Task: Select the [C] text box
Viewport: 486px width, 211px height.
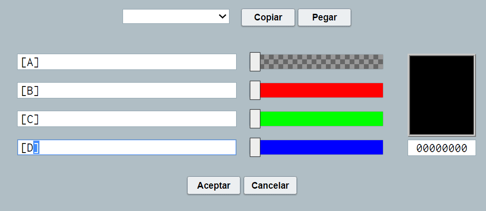Action: (127, 119)
